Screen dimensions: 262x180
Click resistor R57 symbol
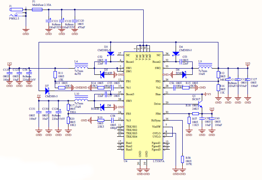pyautogui.click(x=189, y=120)
